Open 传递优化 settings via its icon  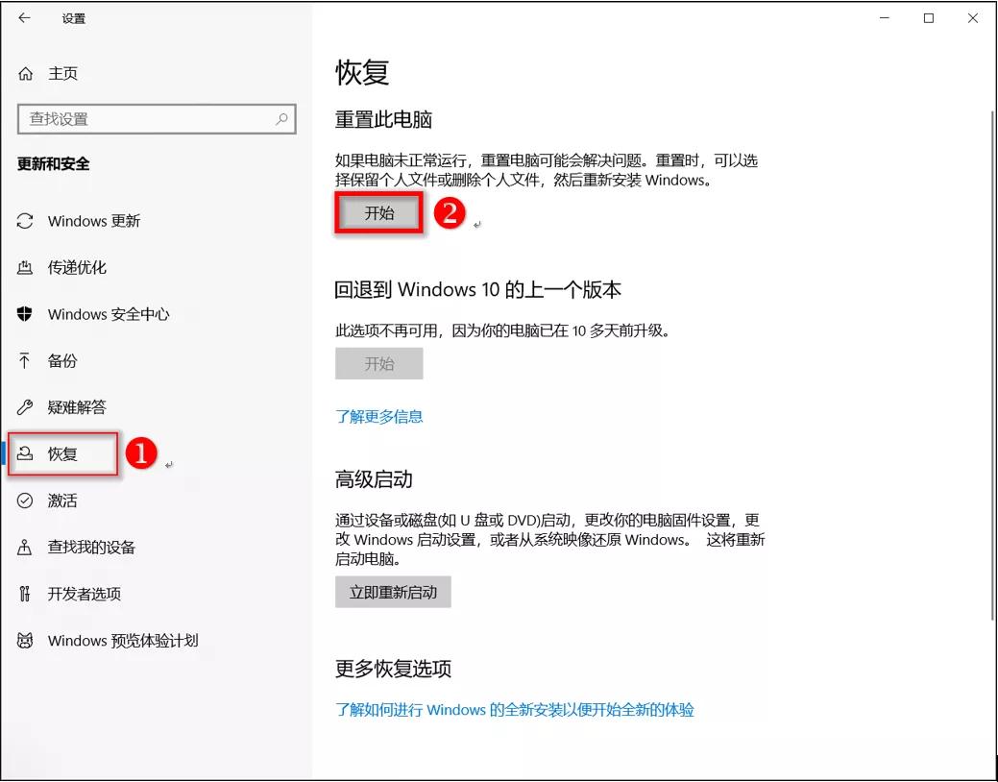(25, 267)
